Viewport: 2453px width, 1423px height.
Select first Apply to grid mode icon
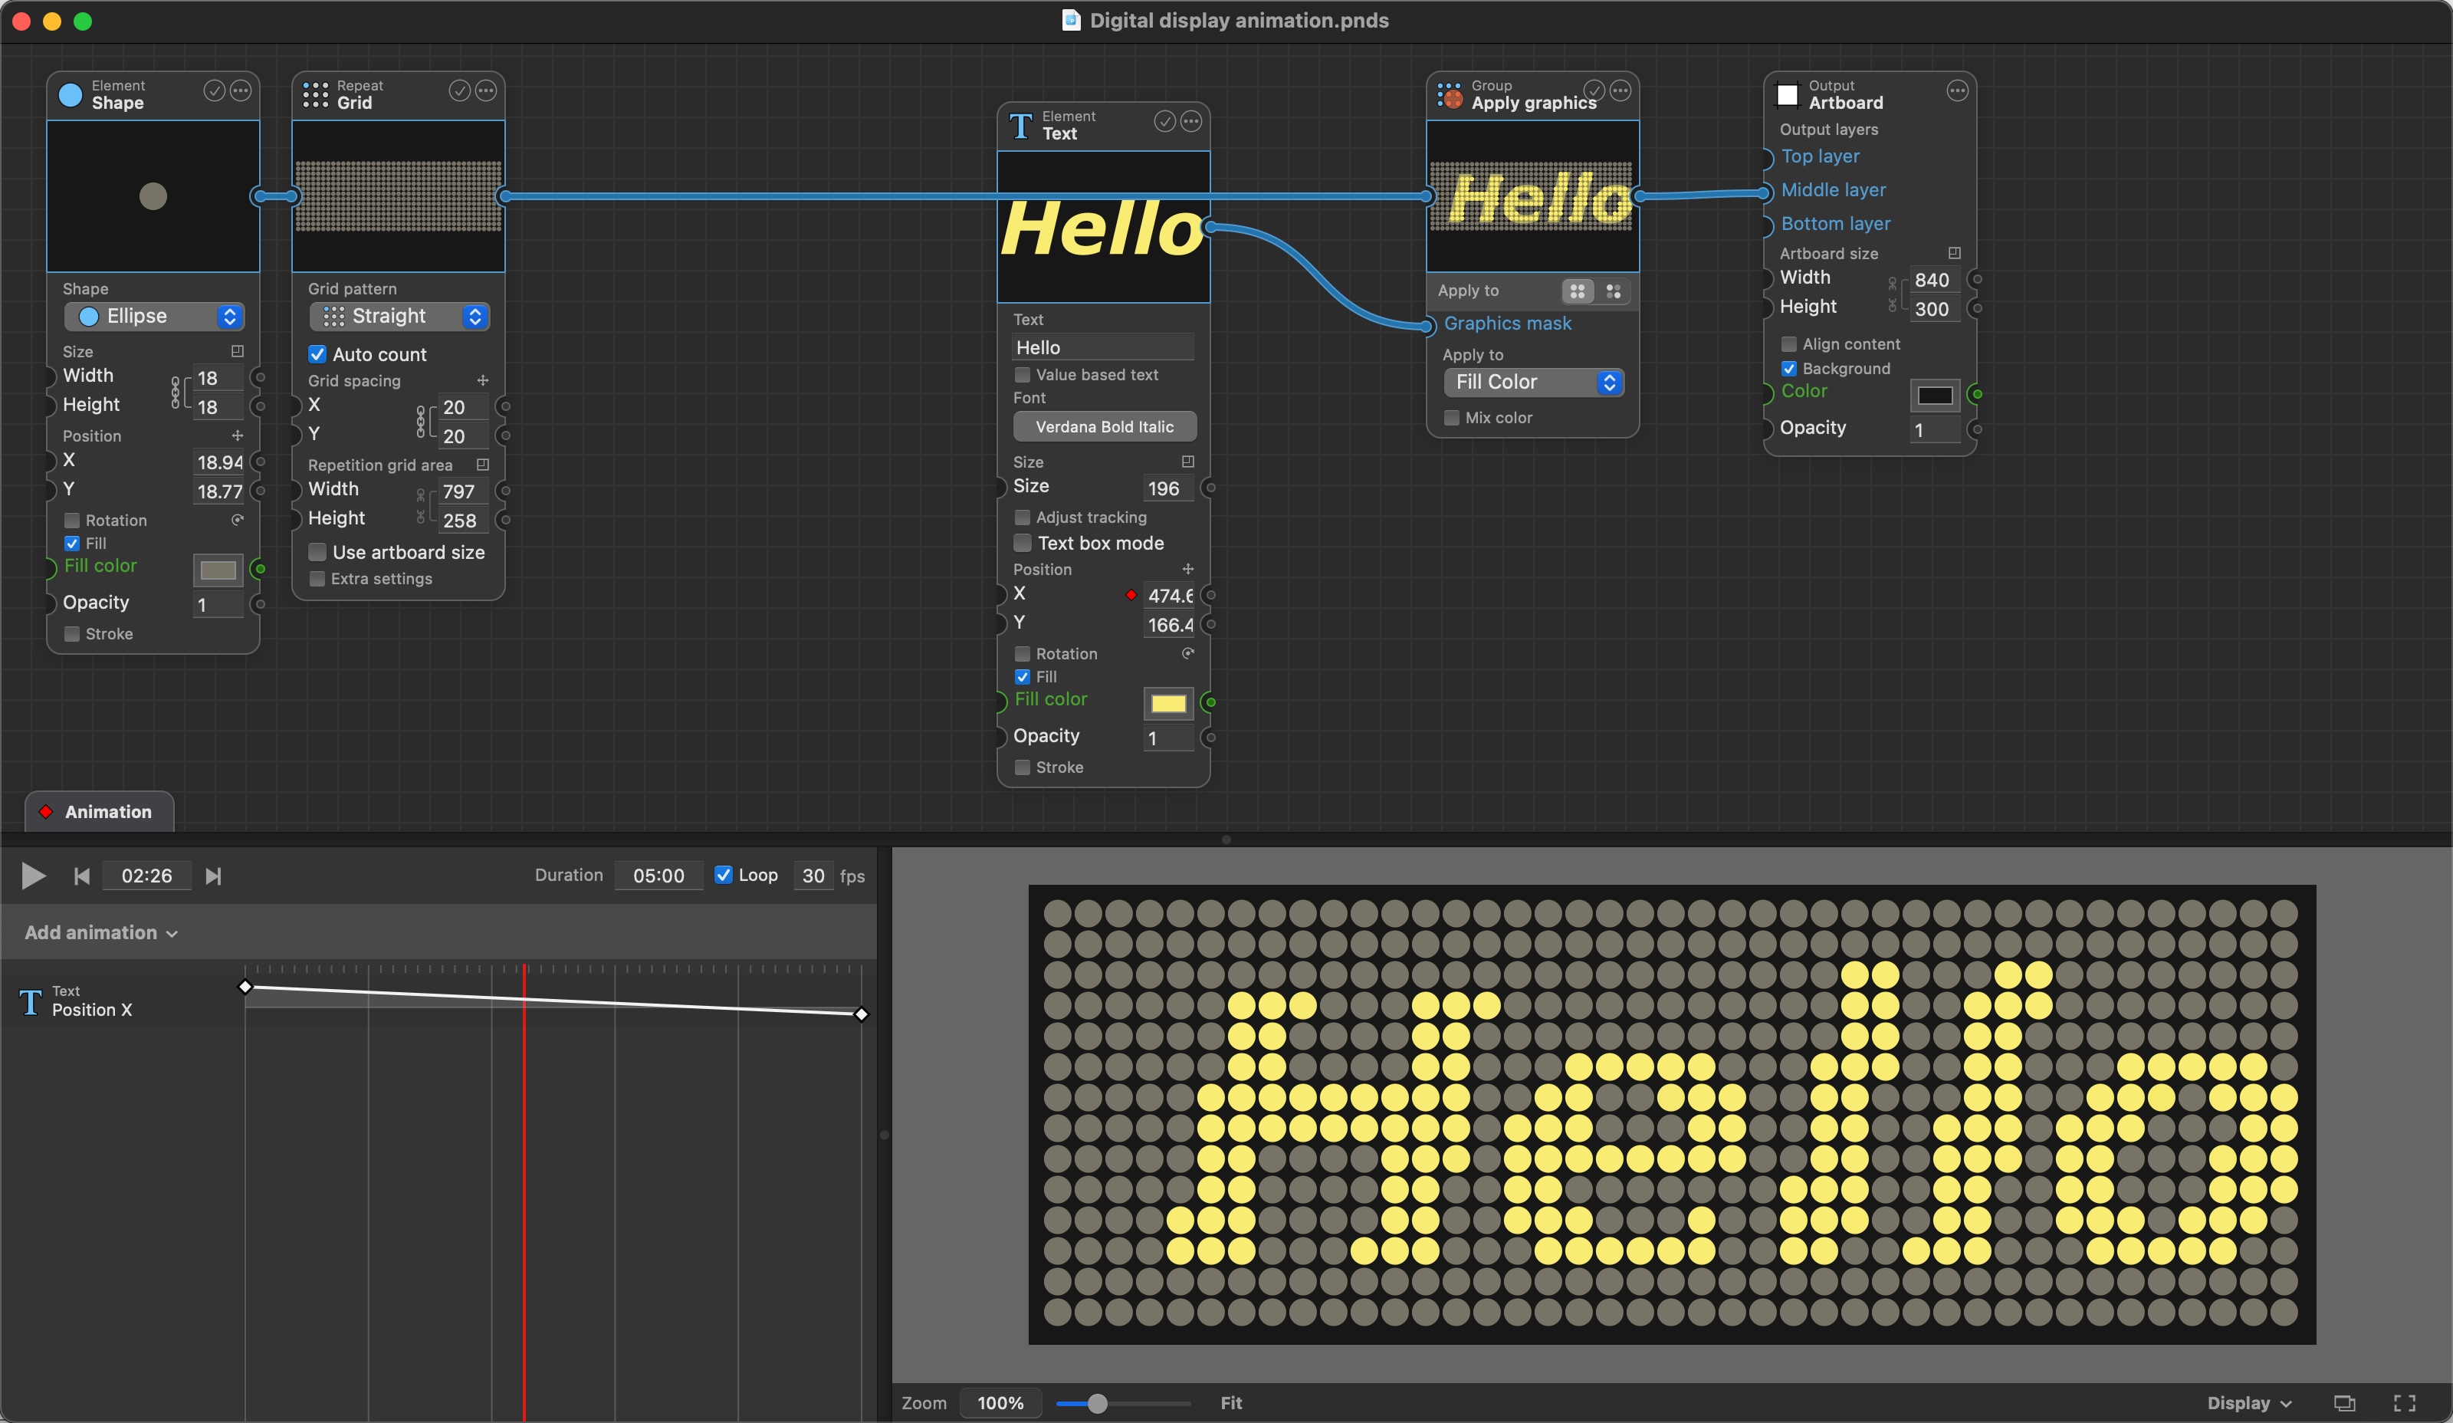pos(1578,291)
